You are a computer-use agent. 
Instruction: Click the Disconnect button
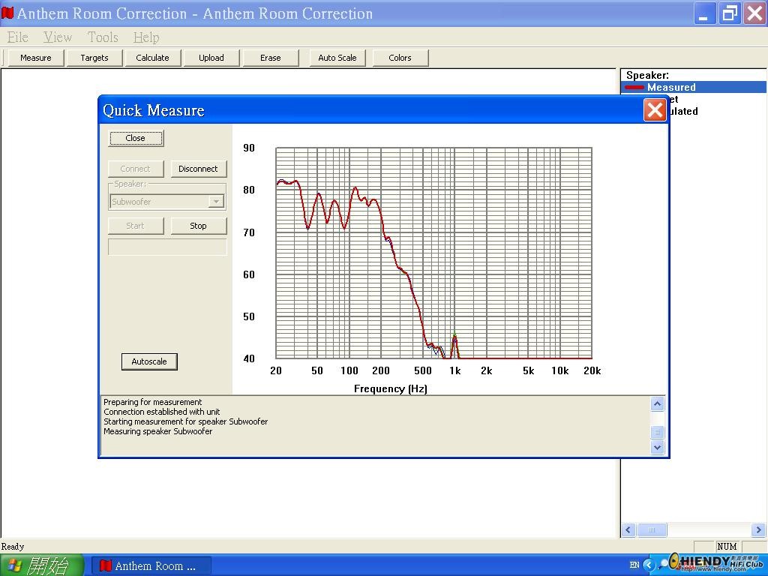point(198,169)
